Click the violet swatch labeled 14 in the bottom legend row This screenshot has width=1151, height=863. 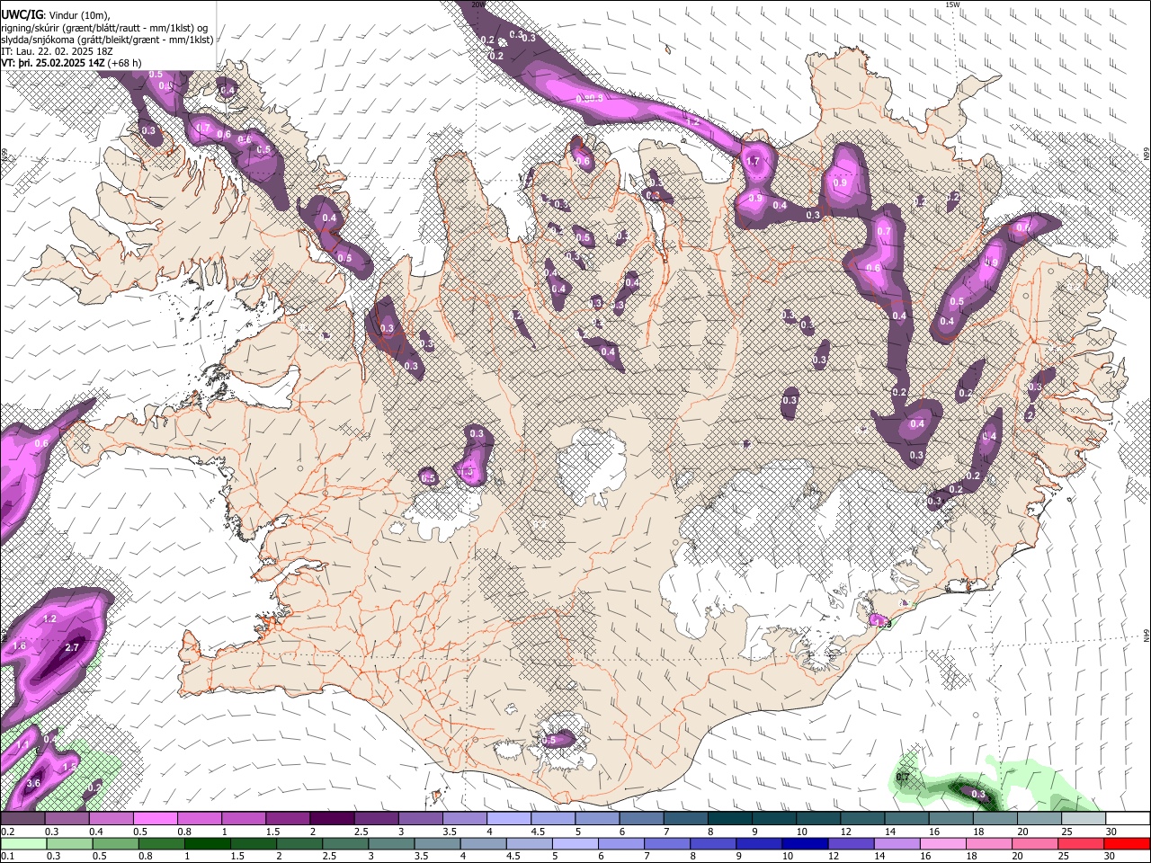pos(897,843)
